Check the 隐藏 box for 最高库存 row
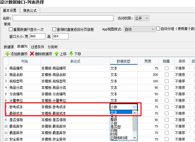The width and height of the screenshot is (195, 142). tap(167, 133)
